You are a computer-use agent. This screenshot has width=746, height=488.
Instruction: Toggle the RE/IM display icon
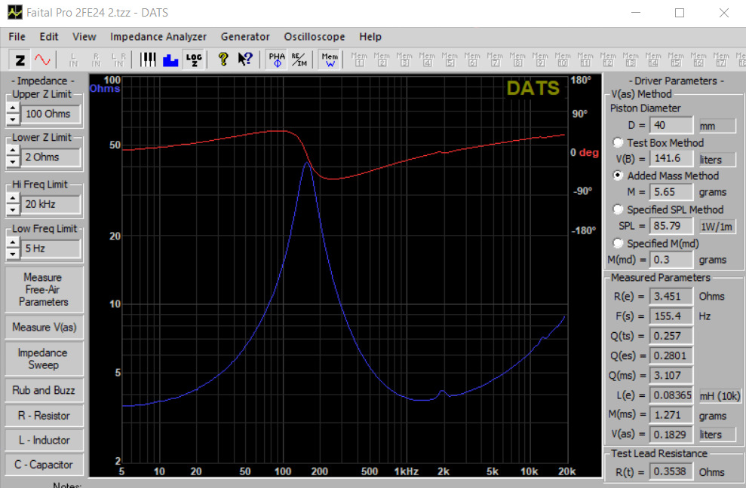[x=299, y=60]
